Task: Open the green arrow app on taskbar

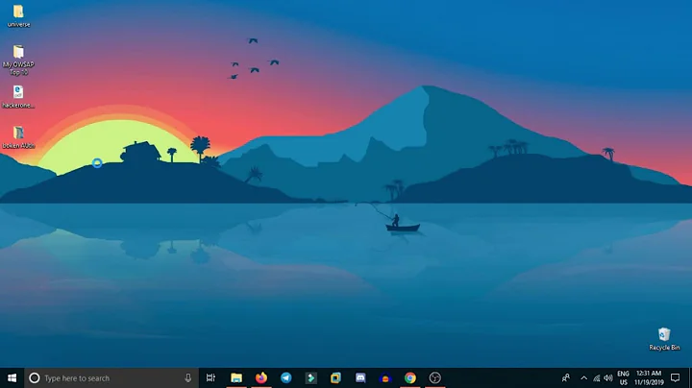Action: 310,377
